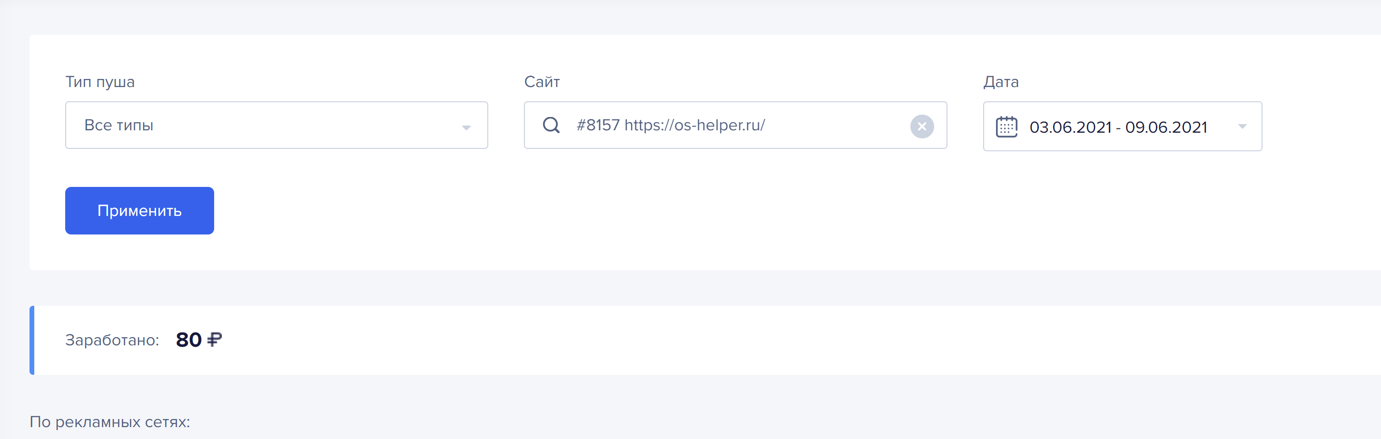Select the start date 03.06.2021
The width and height of the screenshot is (1381, 439).
pos(1070,127)
